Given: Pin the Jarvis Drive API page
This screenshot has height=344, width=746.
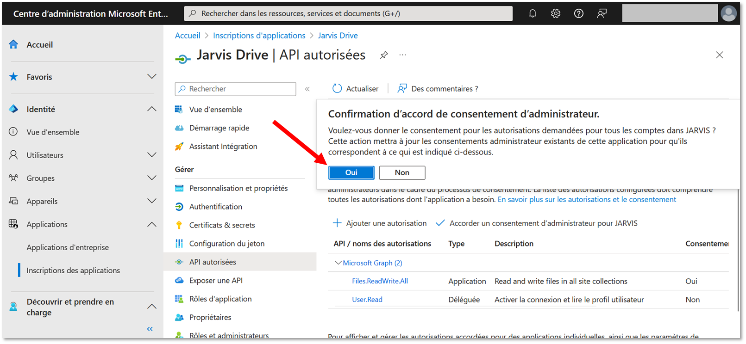Looking at the screenshot, I should (384, 55).
